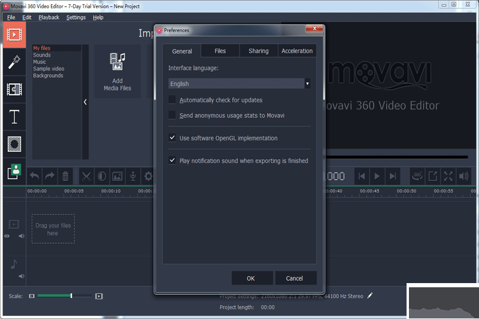The height and width of the screenshot is (319, 479).
Task: Uncheck Use software OpenGL implementation
Action: click(x=172, y=138)
